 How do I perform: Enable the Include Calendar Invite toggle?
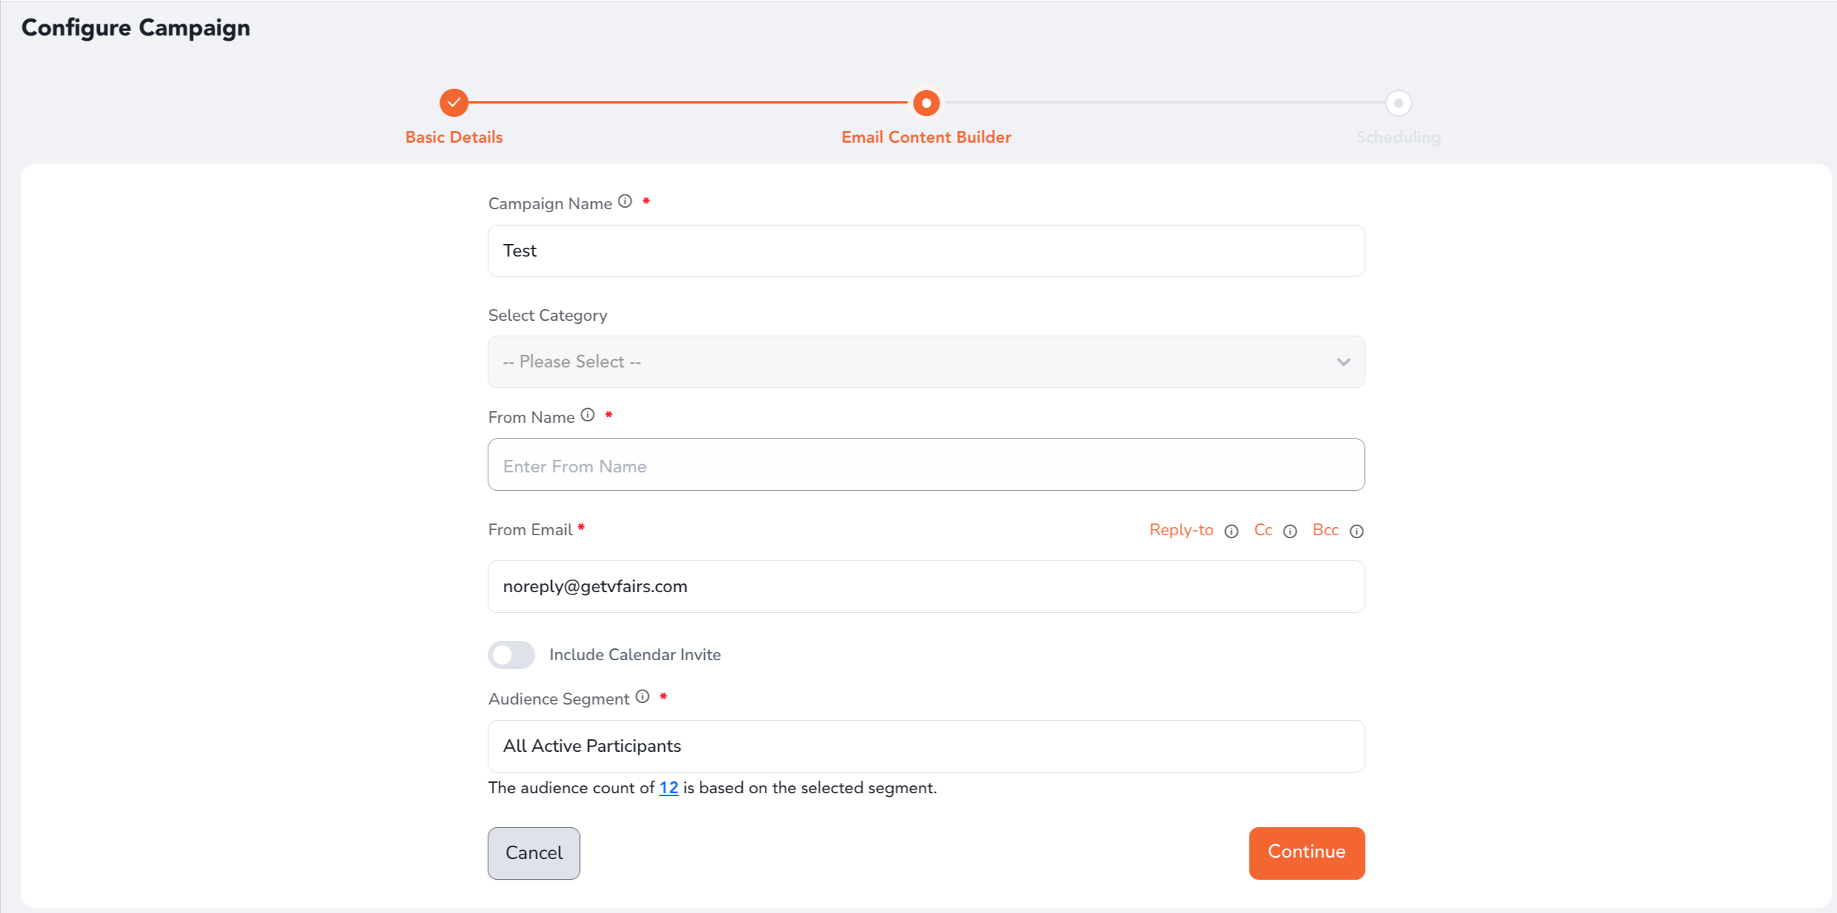point(511,655)
